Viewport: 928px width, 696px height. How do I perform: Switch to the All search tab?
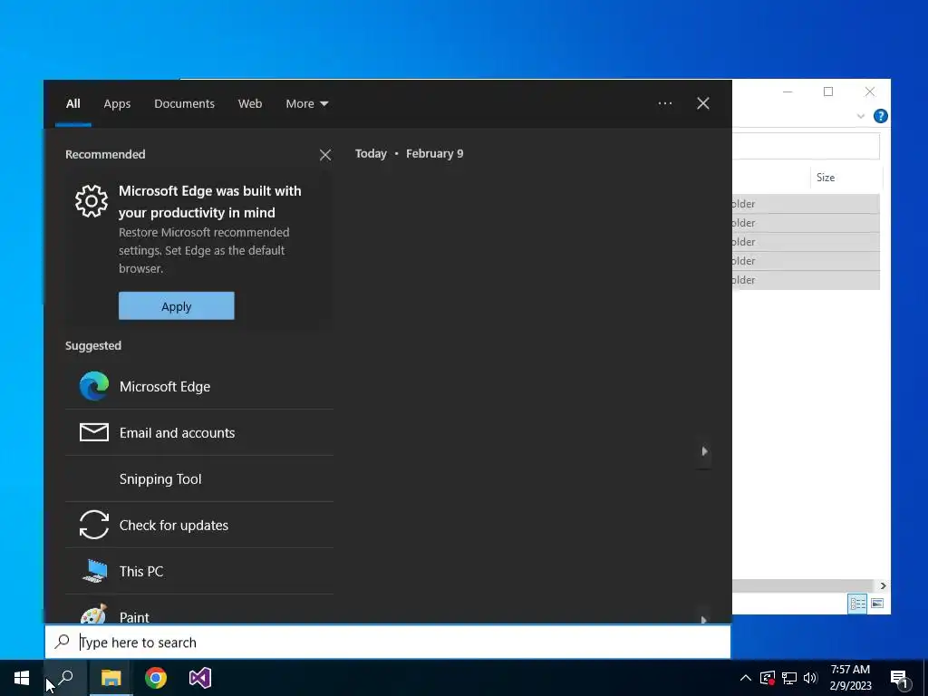pyautogui.click(x=73, y=103)
